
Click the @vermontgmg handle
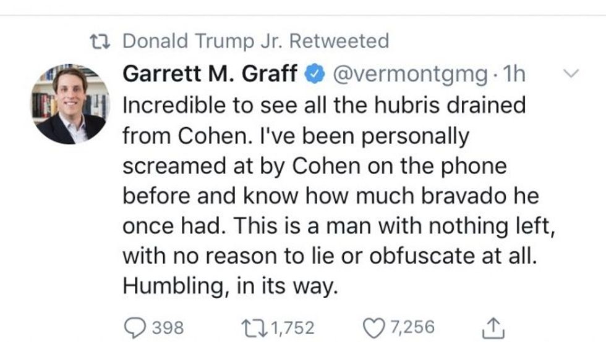(x=410, y=75)
